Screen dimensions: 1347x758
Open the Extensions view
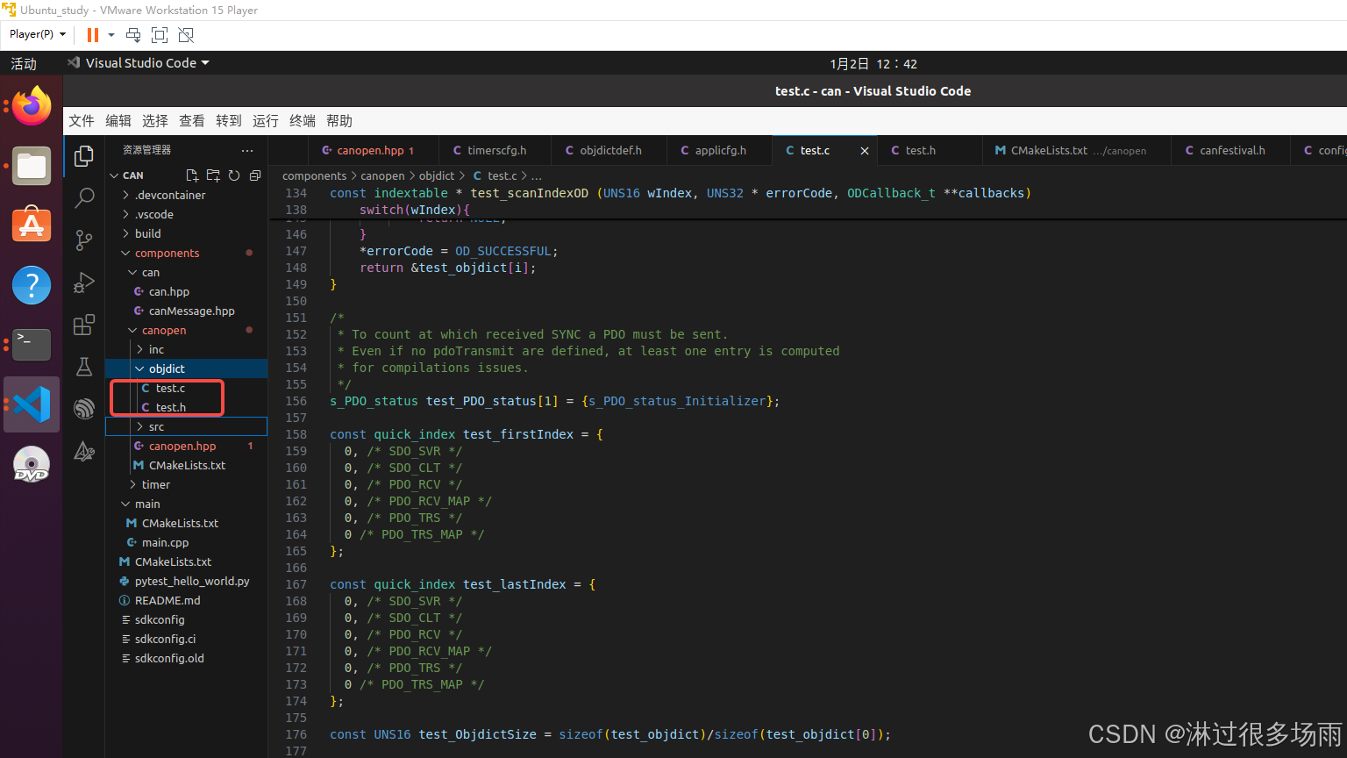(84, 325)
